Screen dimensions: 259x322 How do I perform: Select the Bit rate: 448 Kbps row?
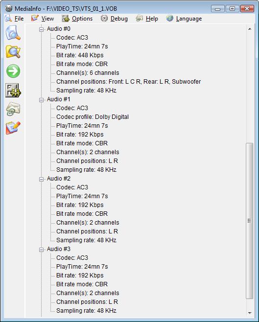tap(80, 55)
